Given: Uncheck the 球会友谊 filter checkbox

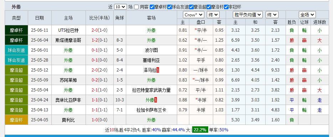Looking at the screenshot, I should point(169,7).
